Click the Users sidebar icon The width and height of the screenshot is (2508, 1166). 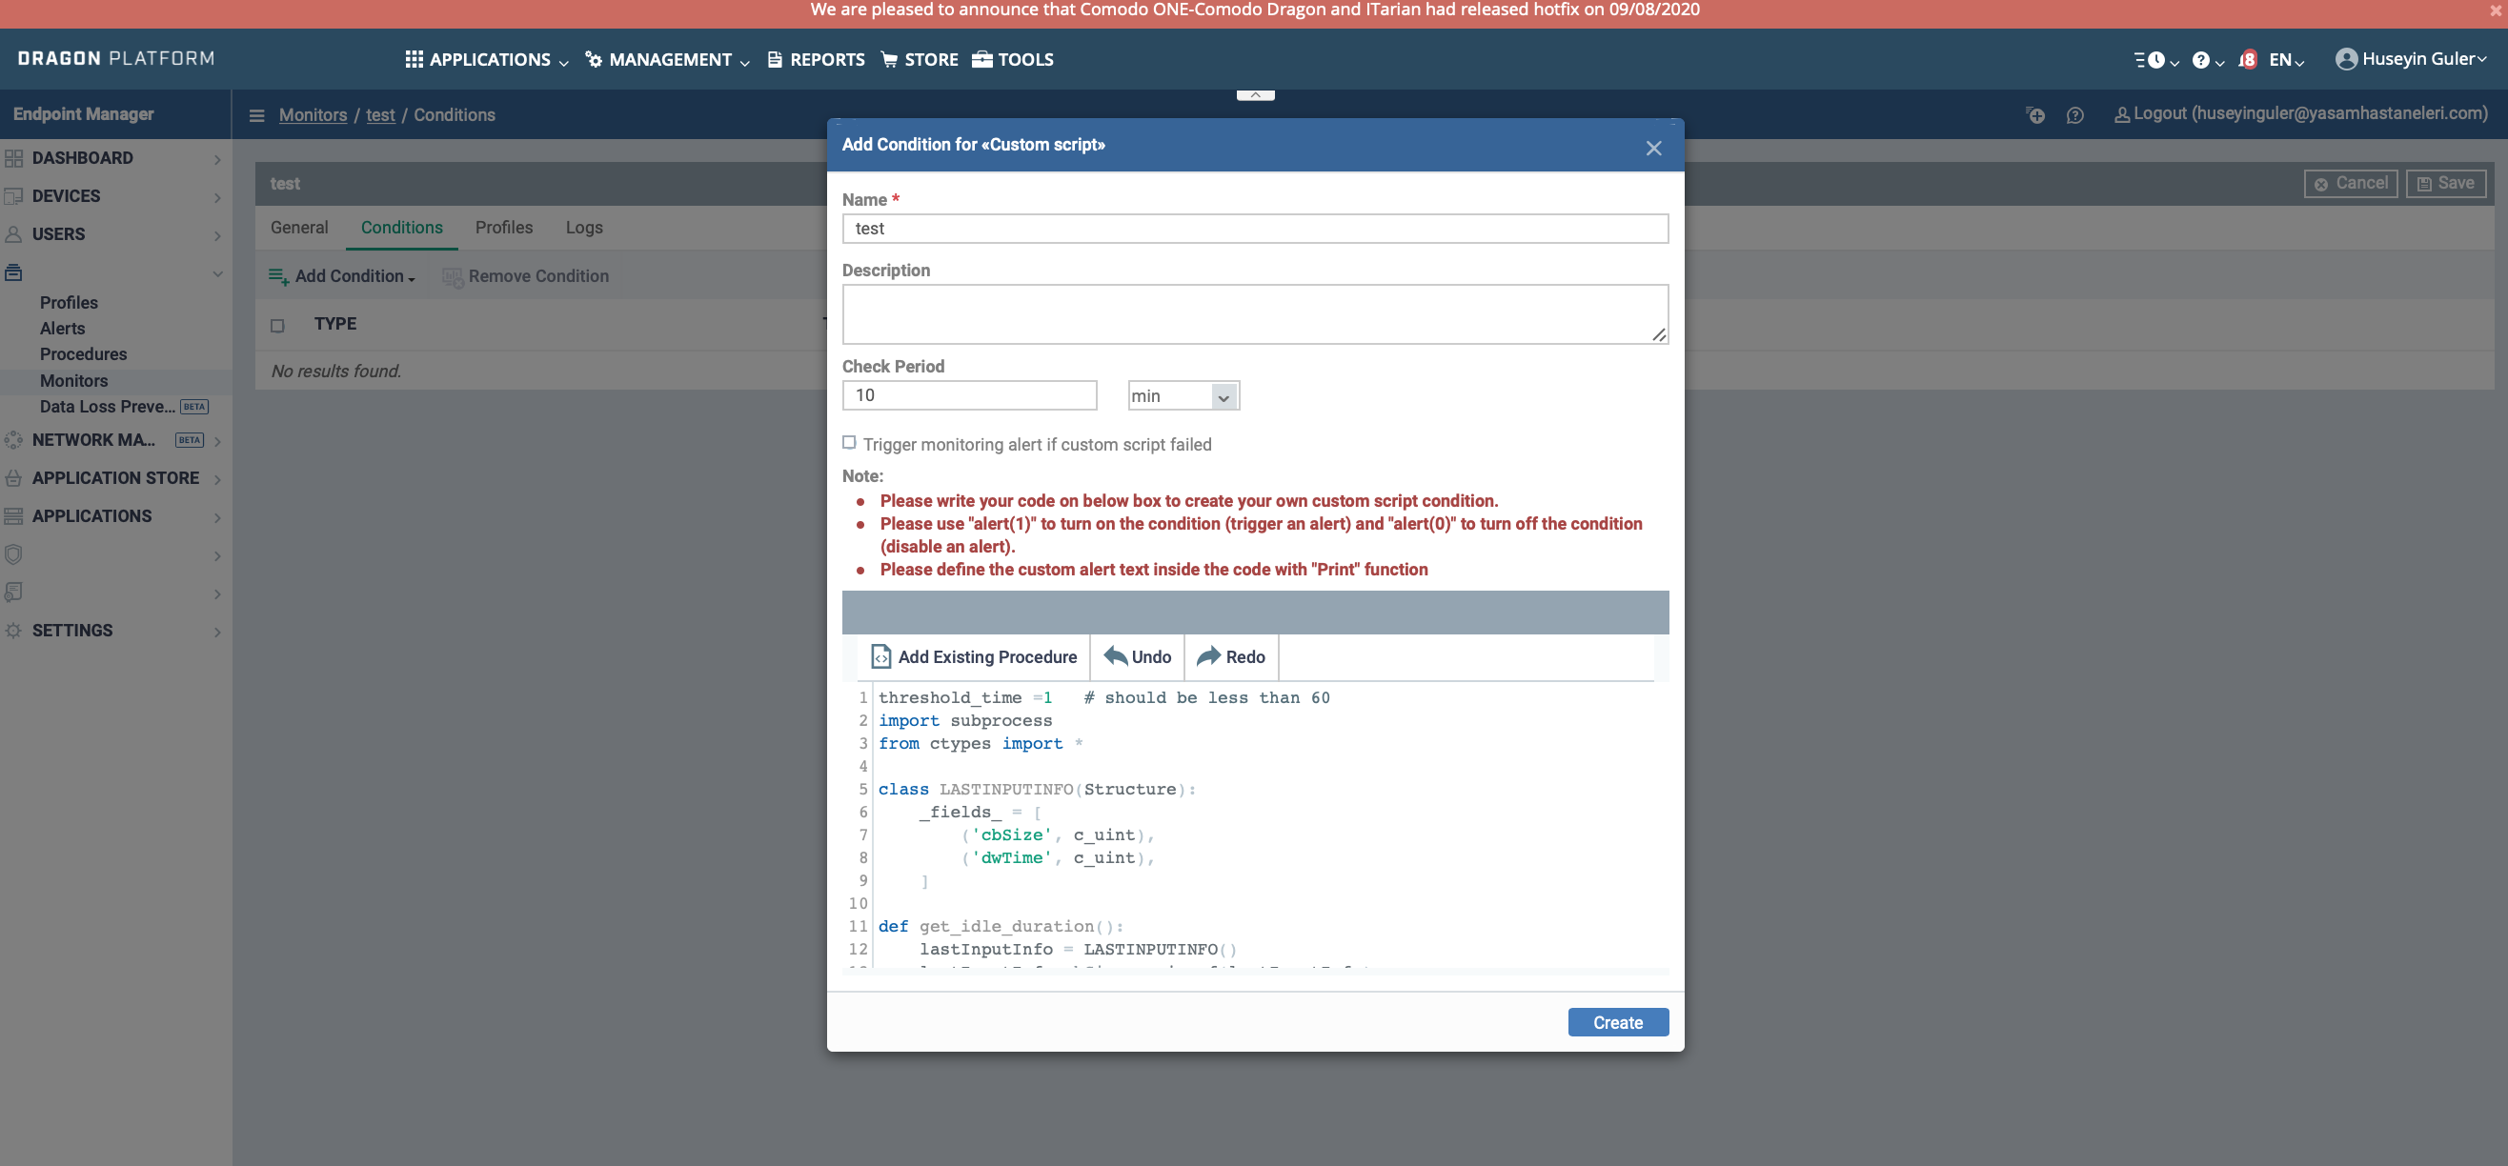click(13, 233)
